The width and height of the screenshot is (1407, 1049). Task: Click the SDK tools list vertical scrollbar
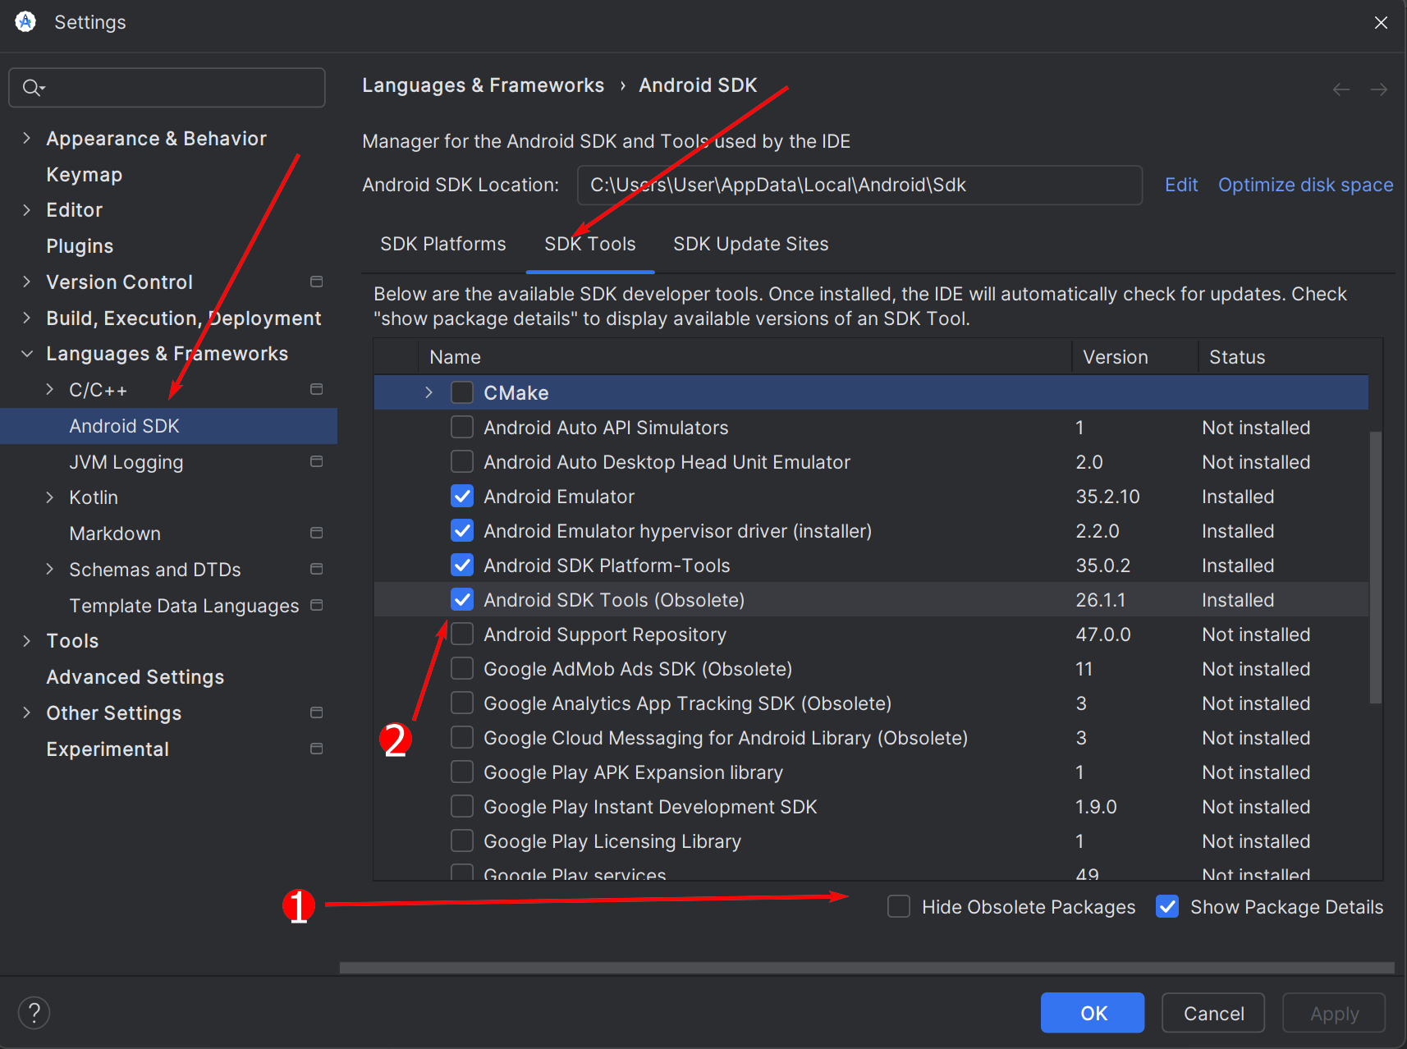(x=1376, y=566)
